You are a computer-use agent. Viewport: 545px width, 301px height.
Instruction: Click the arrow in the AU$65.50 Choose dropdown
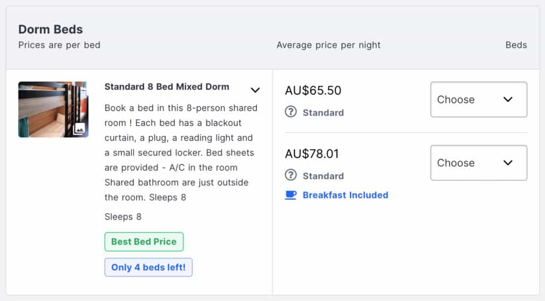pos(508,99)
